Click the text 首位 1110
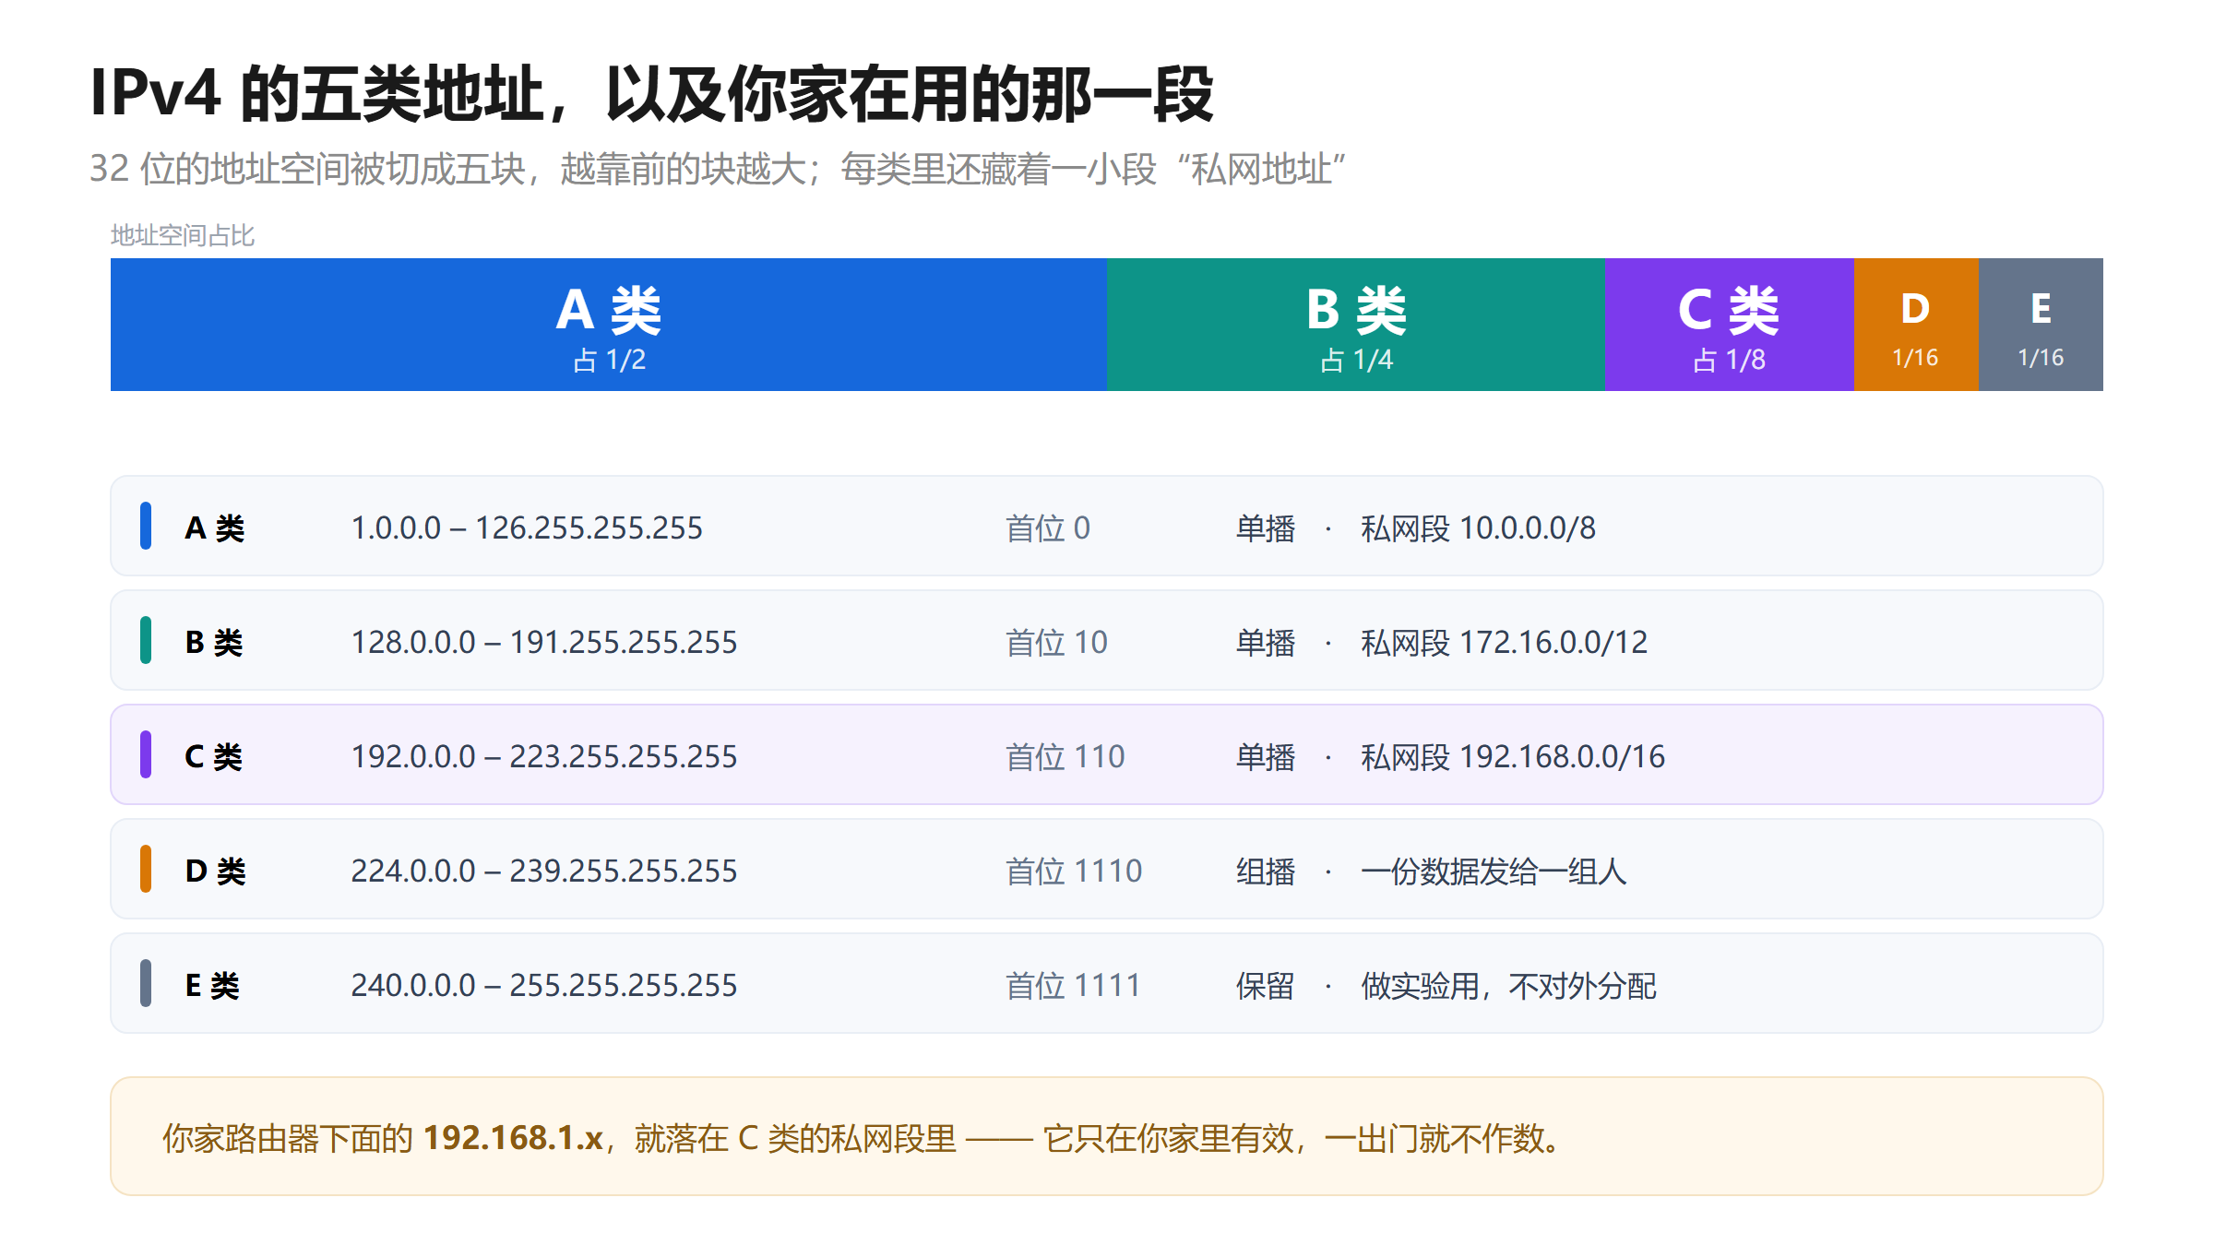The image size is (2214, 1245). [x=1074, y=871]
